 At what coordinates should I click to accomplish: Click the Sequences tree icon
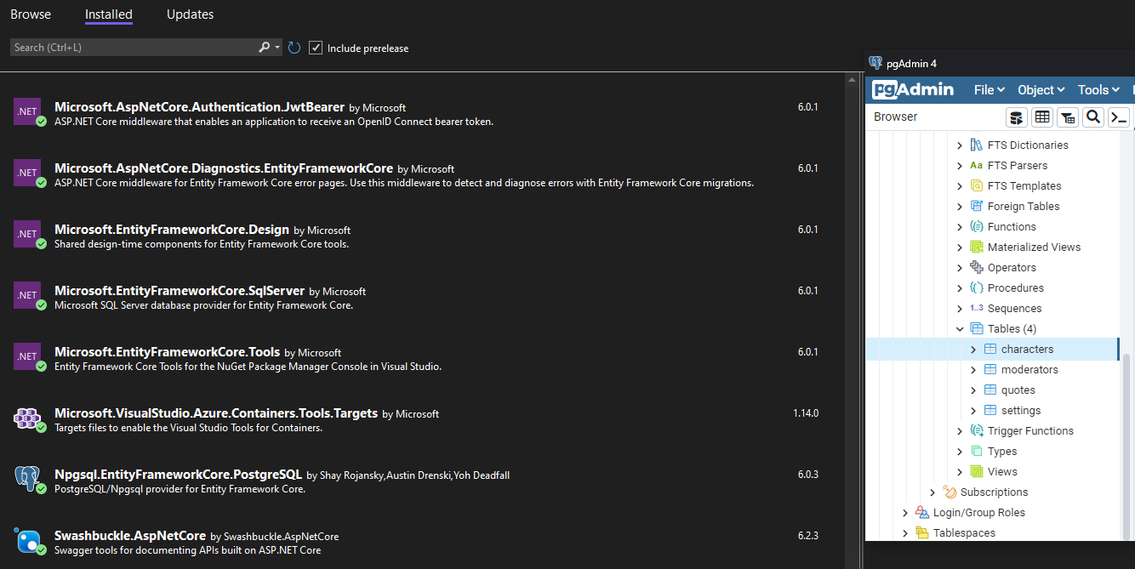(x=974, y=308)
